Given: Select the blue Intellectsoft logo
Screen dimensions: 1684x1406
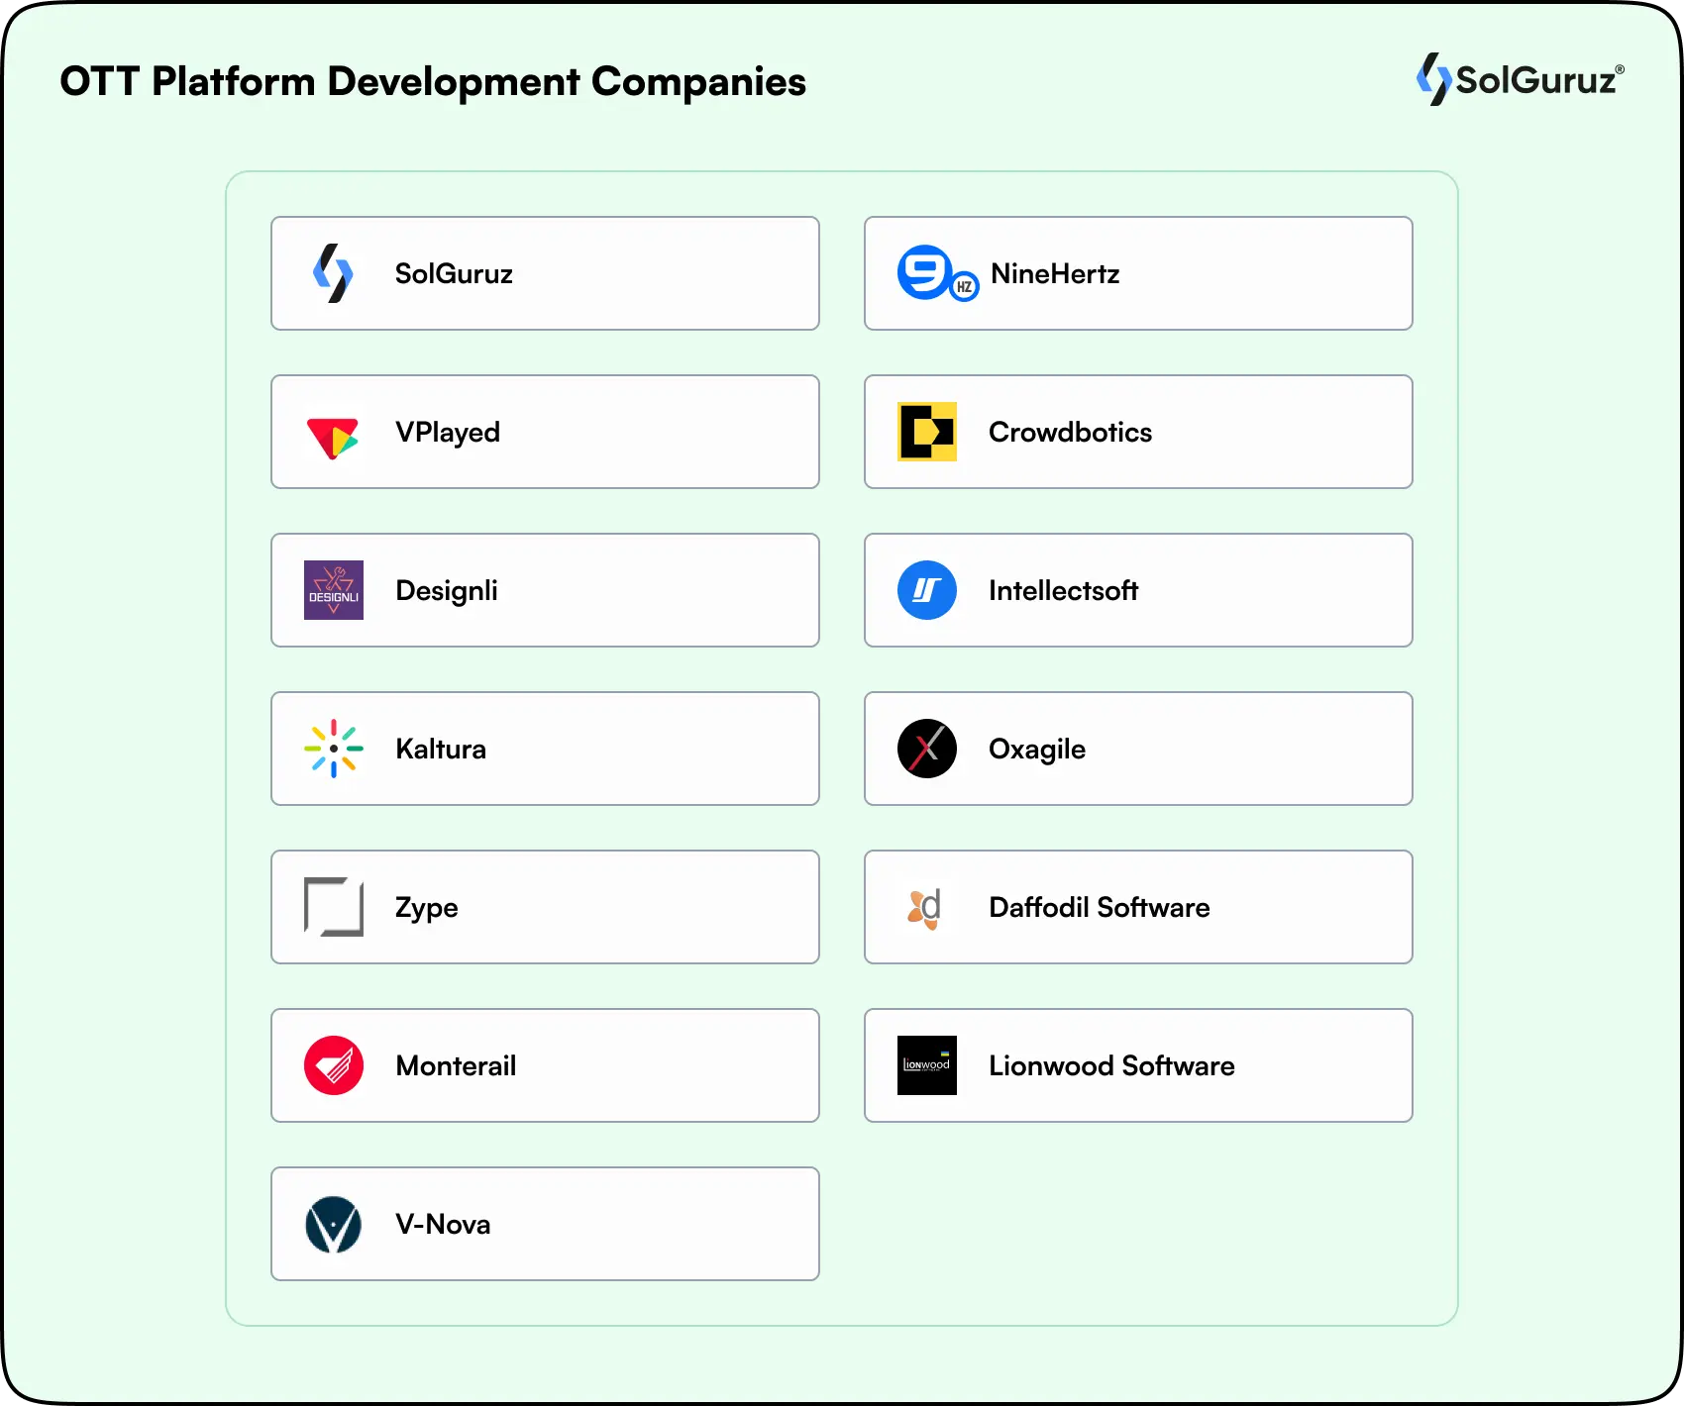Looking at the screenshot, I should click(x=926, y=590).
